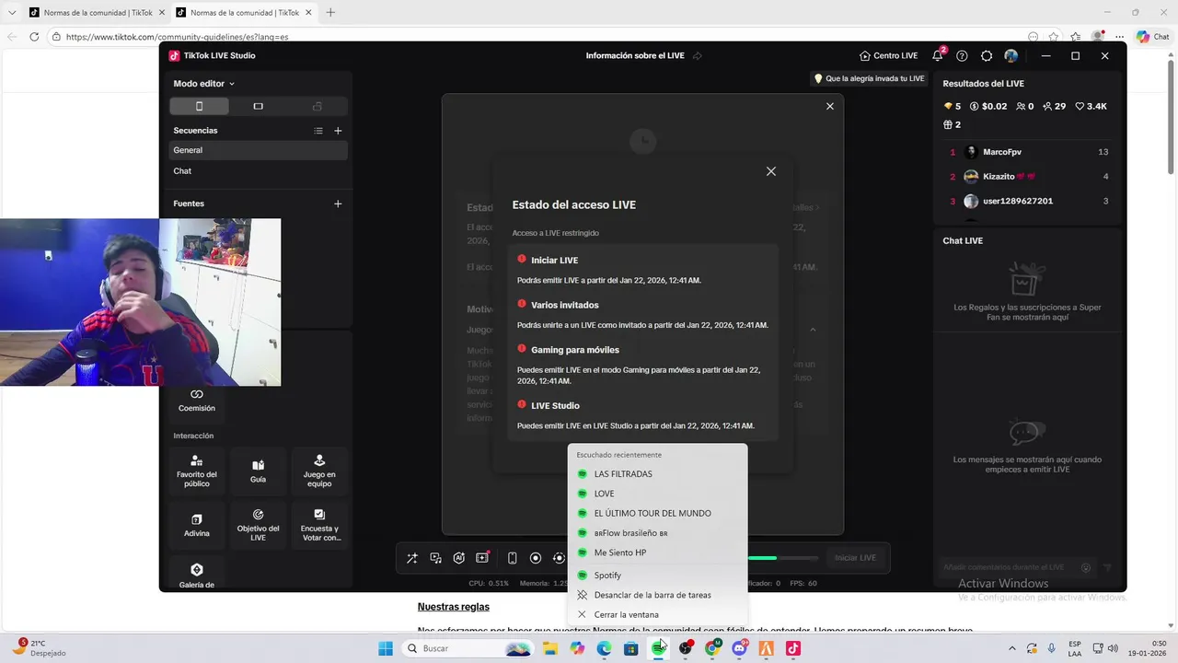1178x663 pixels.
Task: Select the Chat scene
Action: [258, 171]
